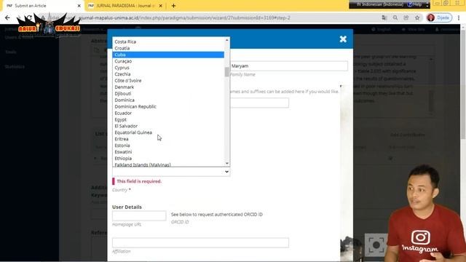Click the preferred public name field
Viewport: 466px width, 262px height.
click(259, 103)
